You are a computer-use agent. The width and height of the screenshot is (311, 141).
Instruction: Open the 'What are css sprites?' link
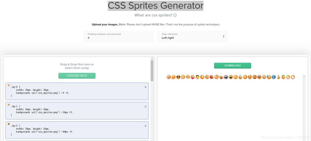pos(153,15)
